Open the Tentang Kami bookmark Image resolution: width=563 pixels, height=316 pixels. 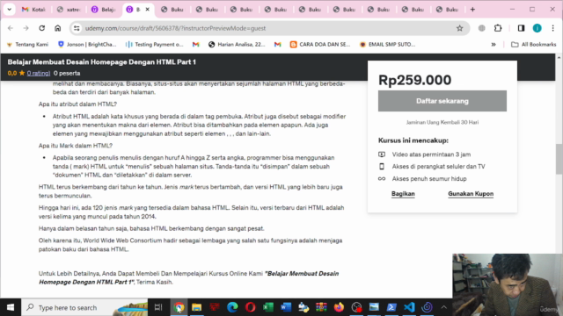[27, 45]
